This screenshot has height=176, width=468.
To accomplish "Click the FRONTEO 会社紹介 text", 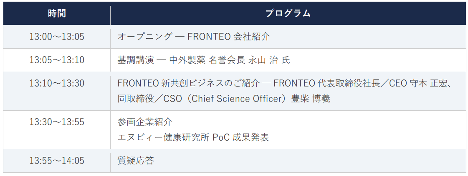I will point(229,37).
